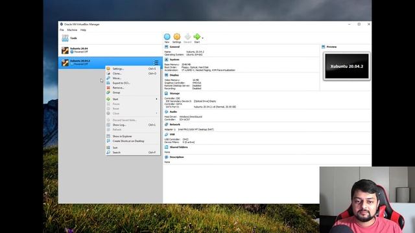Choose Sort in the context menu

click(132, 148)
